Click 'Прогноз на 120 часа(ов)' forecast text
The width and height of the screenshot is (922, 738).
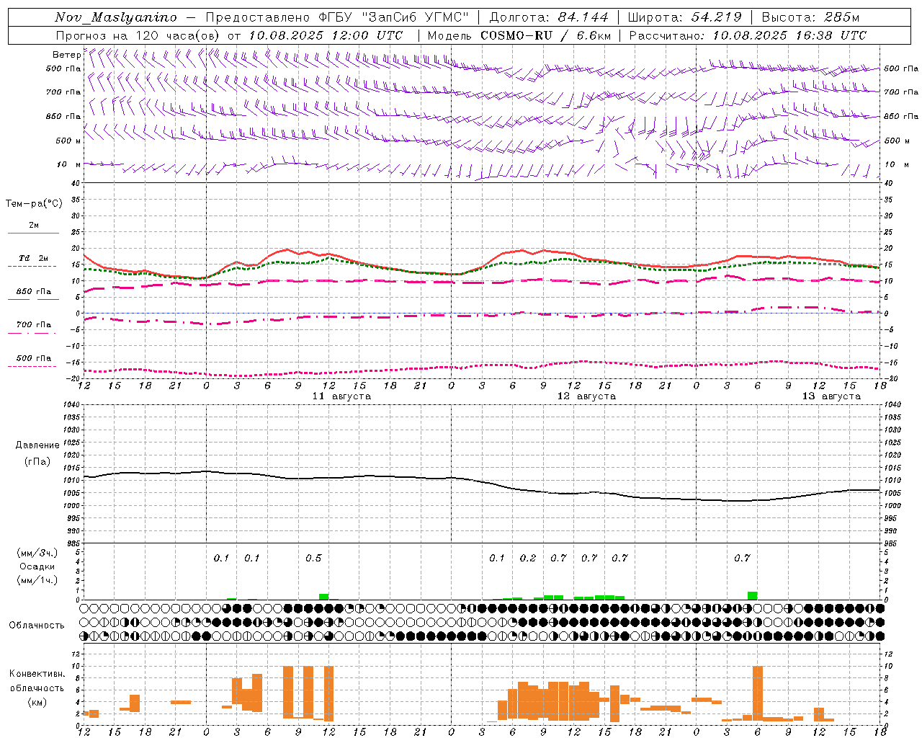138,35
